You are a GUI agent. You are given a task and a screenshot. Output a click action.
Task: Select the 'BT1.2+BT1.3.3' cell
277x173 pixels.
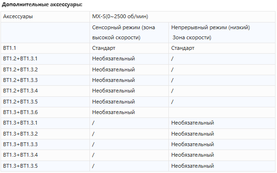45,81
